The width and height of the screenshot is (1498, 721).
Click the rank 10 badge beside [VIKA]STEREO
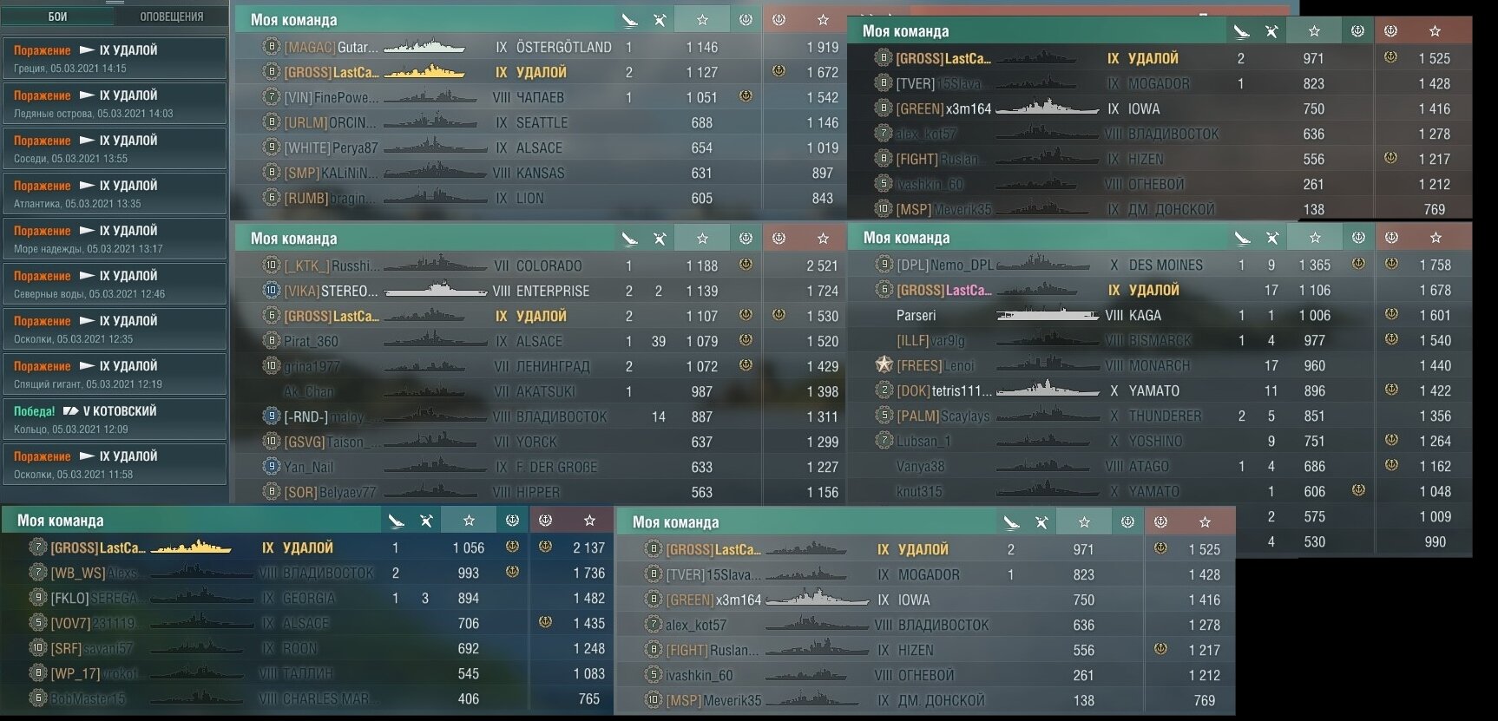click(272, 290)
